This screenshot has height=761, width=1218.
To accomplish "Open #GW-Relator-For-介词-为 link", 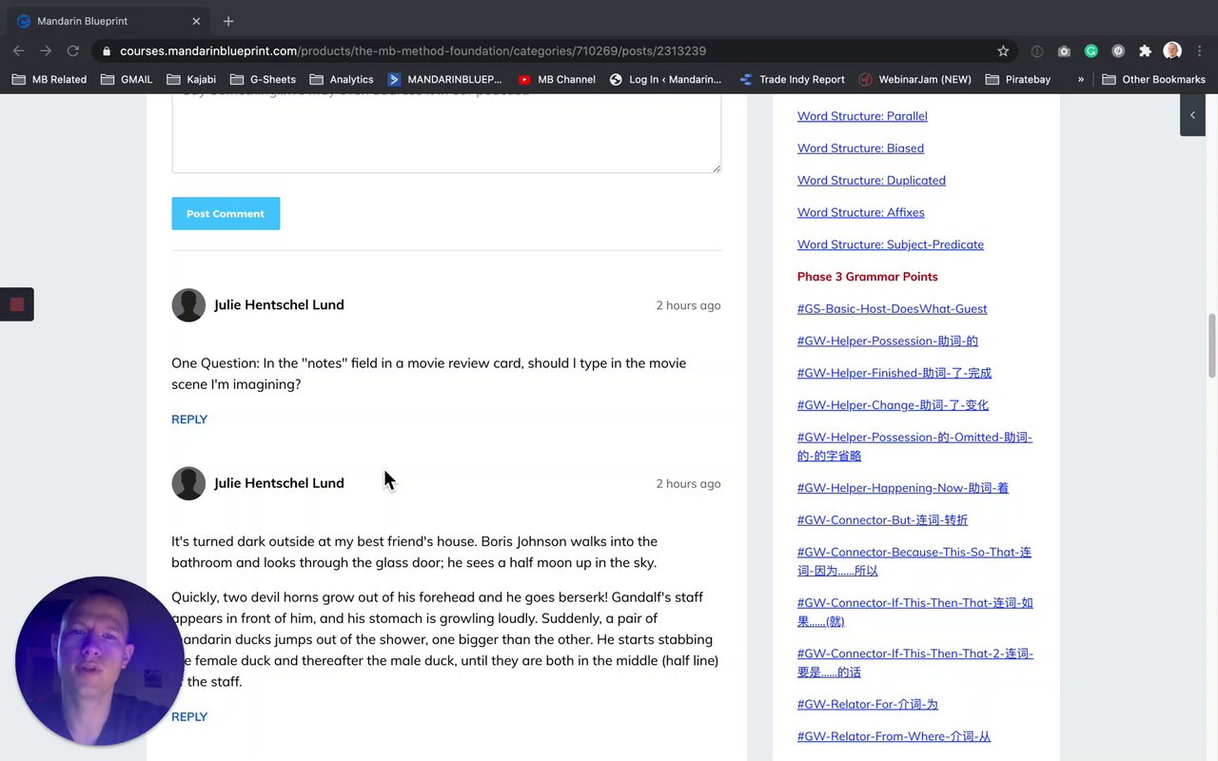I will coord(868,705).
